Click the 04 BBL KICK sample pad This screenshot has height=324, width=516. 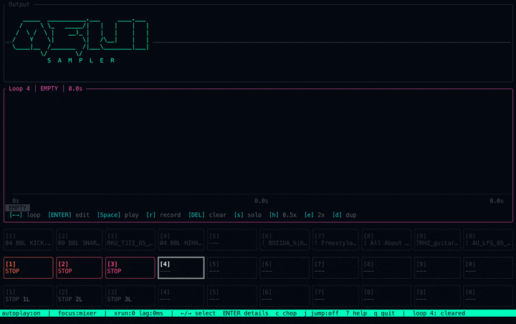click(28, 239)
